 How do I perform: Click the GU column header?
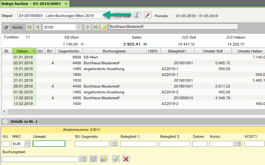coord(40,51)
